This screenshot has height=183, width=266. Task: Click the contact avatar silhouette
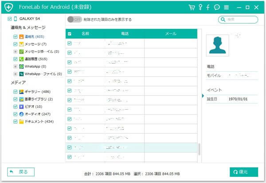point(218,45)
